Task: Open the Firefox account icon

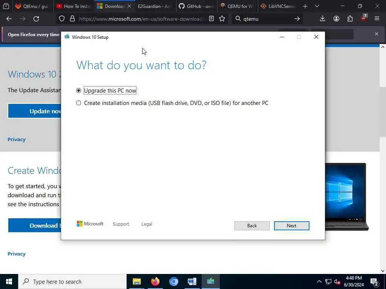Action: [336, 19]
